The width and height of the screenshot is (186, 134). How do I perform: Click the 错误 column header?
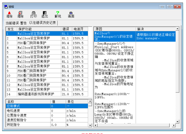coord(67,29)
